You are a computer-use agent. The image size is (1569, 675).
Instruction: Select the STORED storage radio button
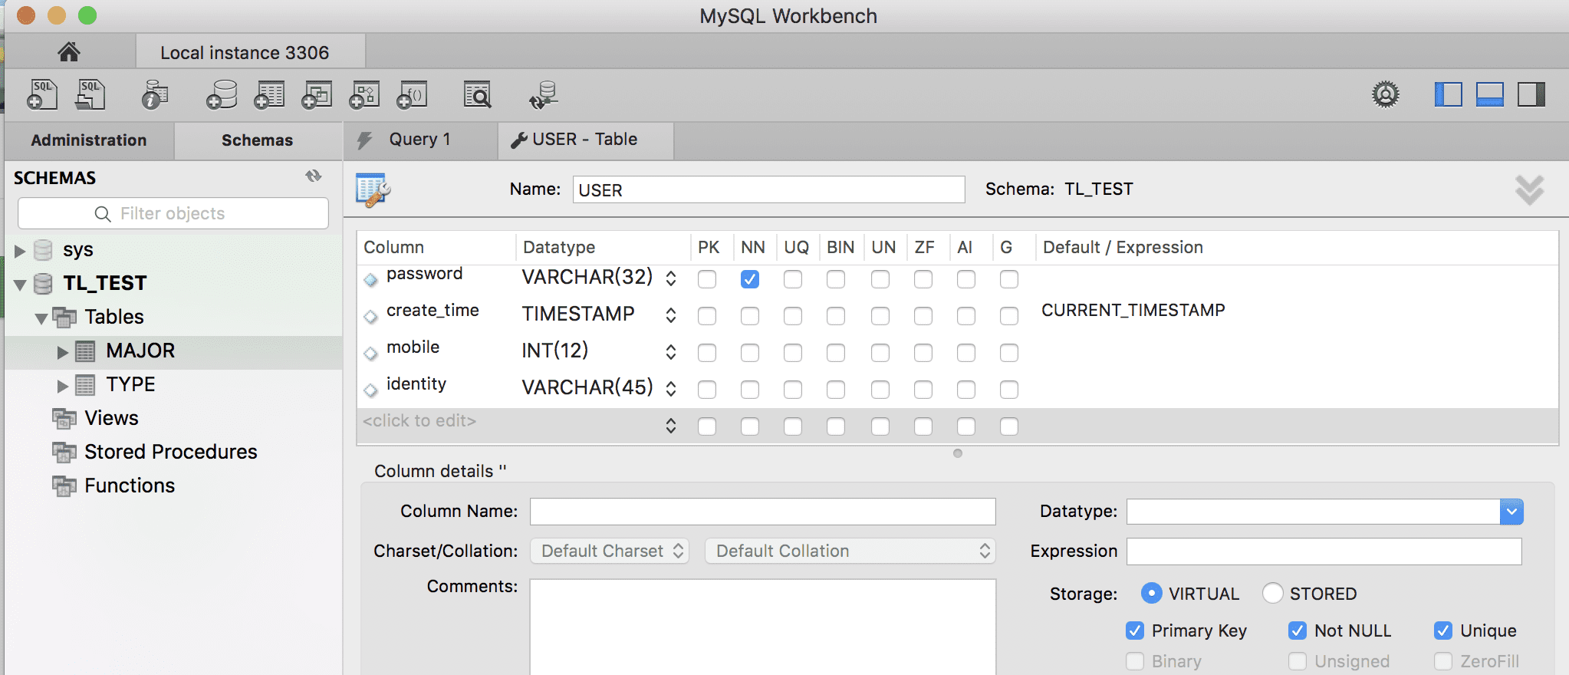(x=1273, y=594)
